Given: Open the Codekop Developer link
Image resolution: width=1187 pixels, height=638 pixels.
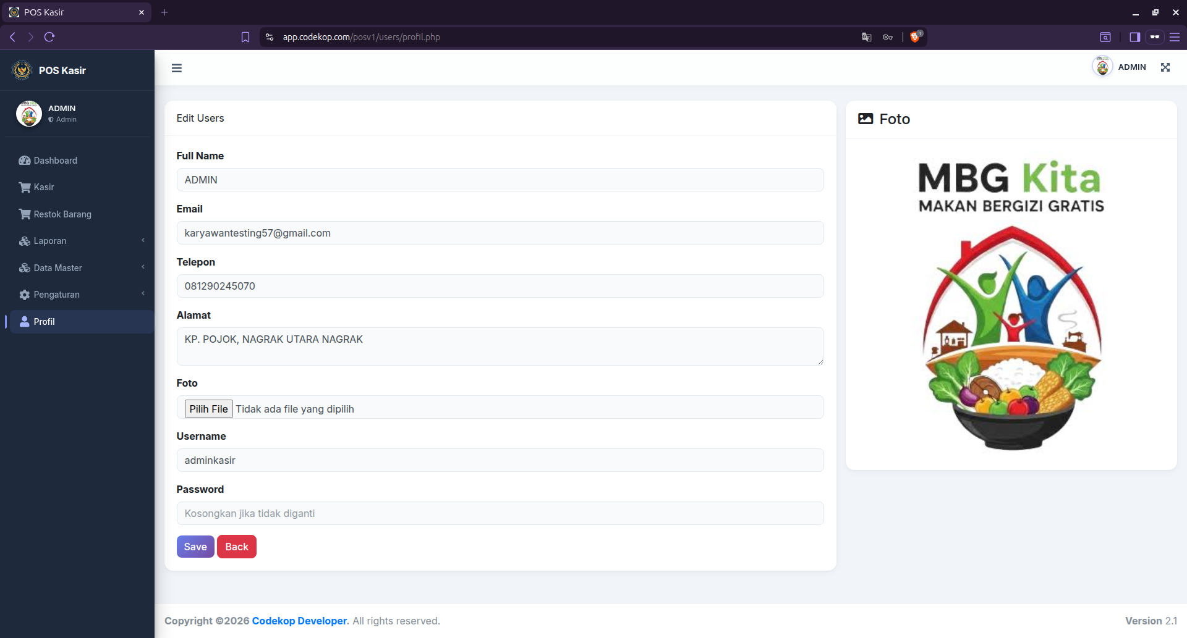Looking at the screenshot, I should pos(300,621).
